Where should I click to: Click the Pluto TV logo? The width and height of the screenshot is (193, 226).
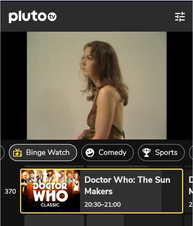pyautogui.click(x=32, y=17)
